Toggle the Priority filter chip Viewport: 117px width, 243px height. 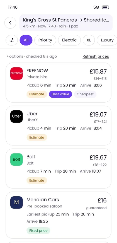45,40
